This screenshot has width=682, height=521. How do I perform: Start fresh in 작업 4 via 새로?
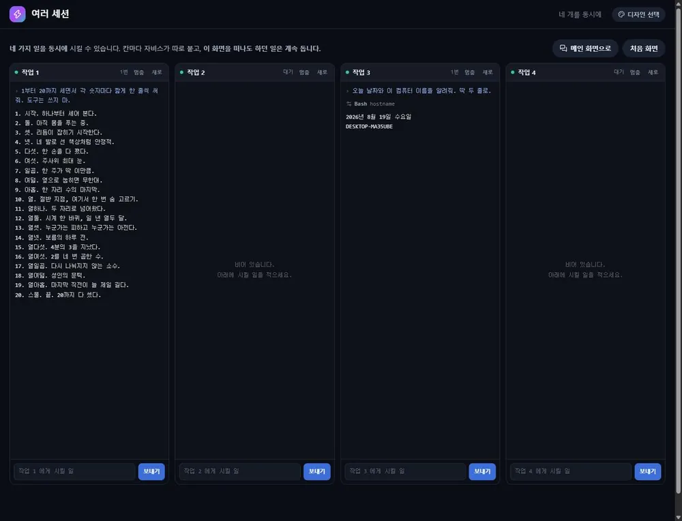pos(653,72)
